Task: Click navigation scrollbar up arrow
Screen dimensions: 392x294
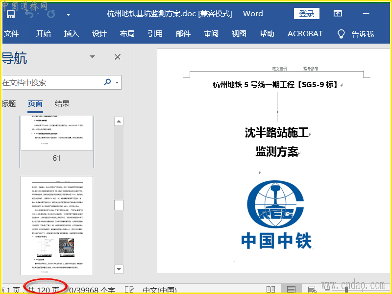Action: (x=119, y=122)
